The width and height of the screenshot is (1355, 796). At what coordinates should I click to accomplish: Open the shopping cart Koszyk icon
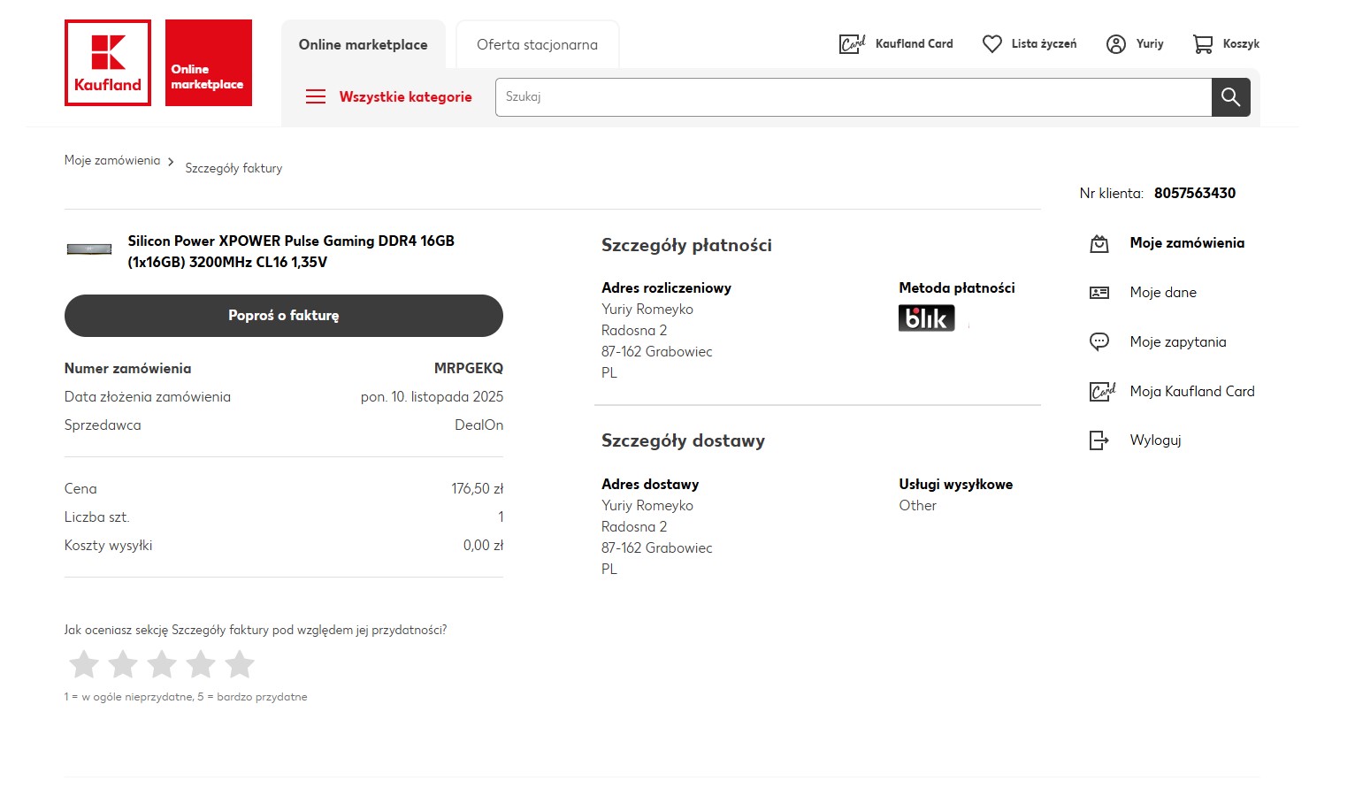click(x=1203, y=44)
